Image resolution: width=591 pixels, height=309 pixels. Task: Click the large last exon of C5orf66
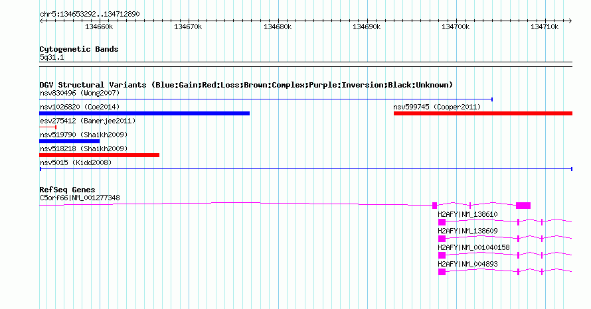click(523, 206)
